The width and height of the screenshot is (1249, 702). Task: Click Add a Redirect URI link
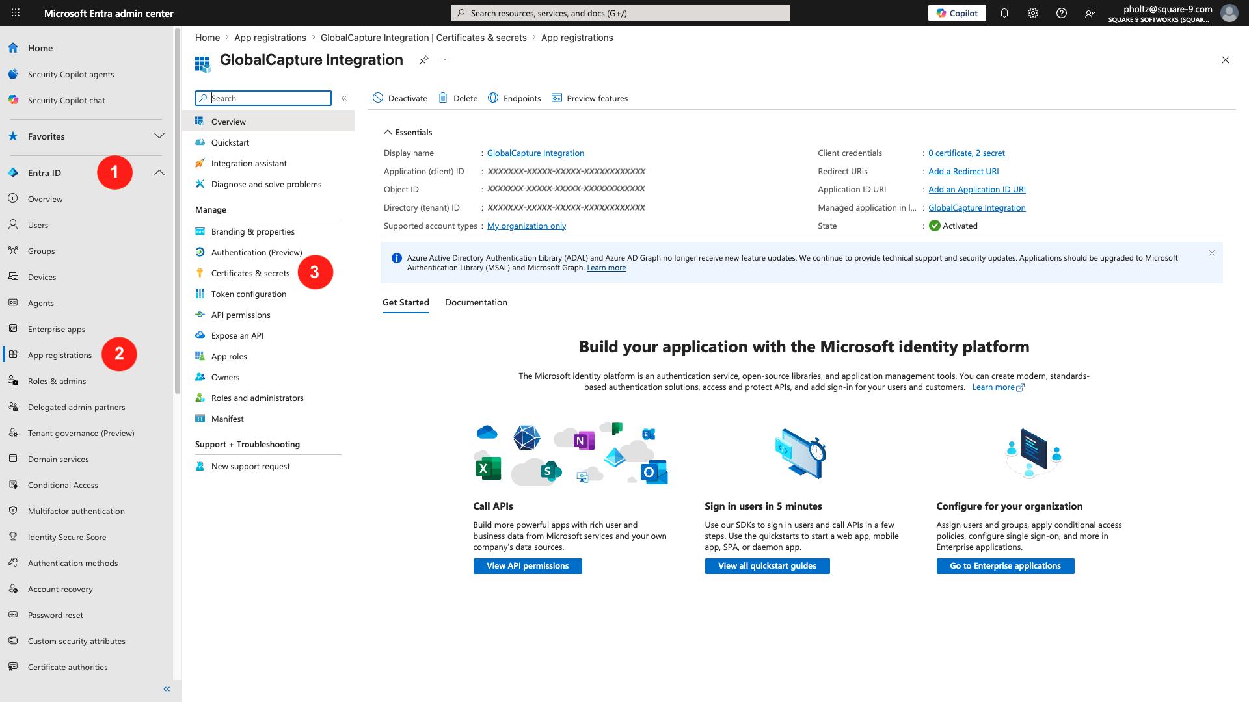pos(963,171)
